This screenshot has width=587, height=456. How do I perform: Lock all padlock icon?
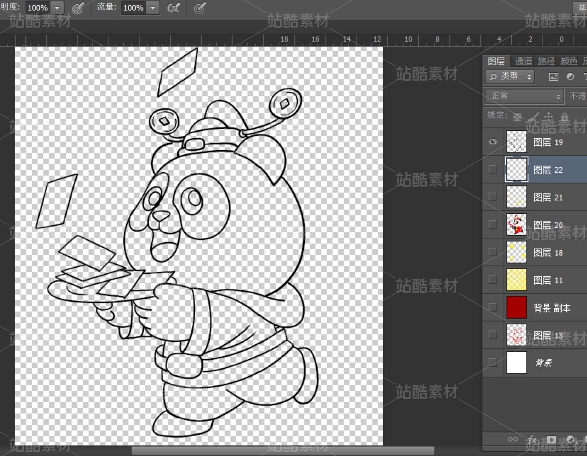coord(564,116)
